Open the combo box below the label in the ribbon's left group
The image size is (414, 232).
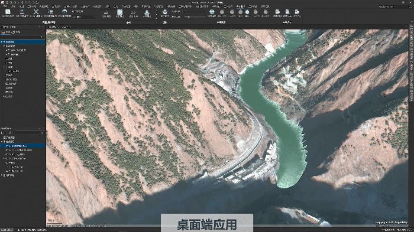point(84,17)
